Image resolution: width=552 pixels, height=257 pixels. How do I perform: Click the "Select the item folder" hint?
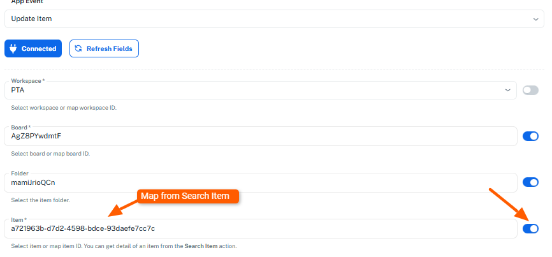coord(40,200)
